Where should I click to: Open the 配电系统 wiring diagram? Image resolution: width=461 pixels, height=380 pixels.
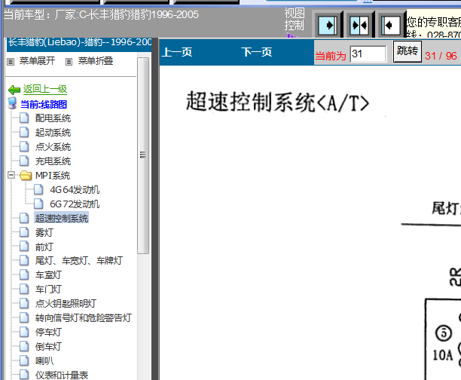point(53,118)
